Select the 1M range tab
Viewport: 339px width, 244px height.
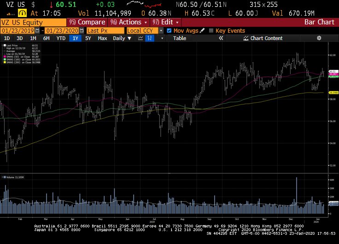pos(33,38)
